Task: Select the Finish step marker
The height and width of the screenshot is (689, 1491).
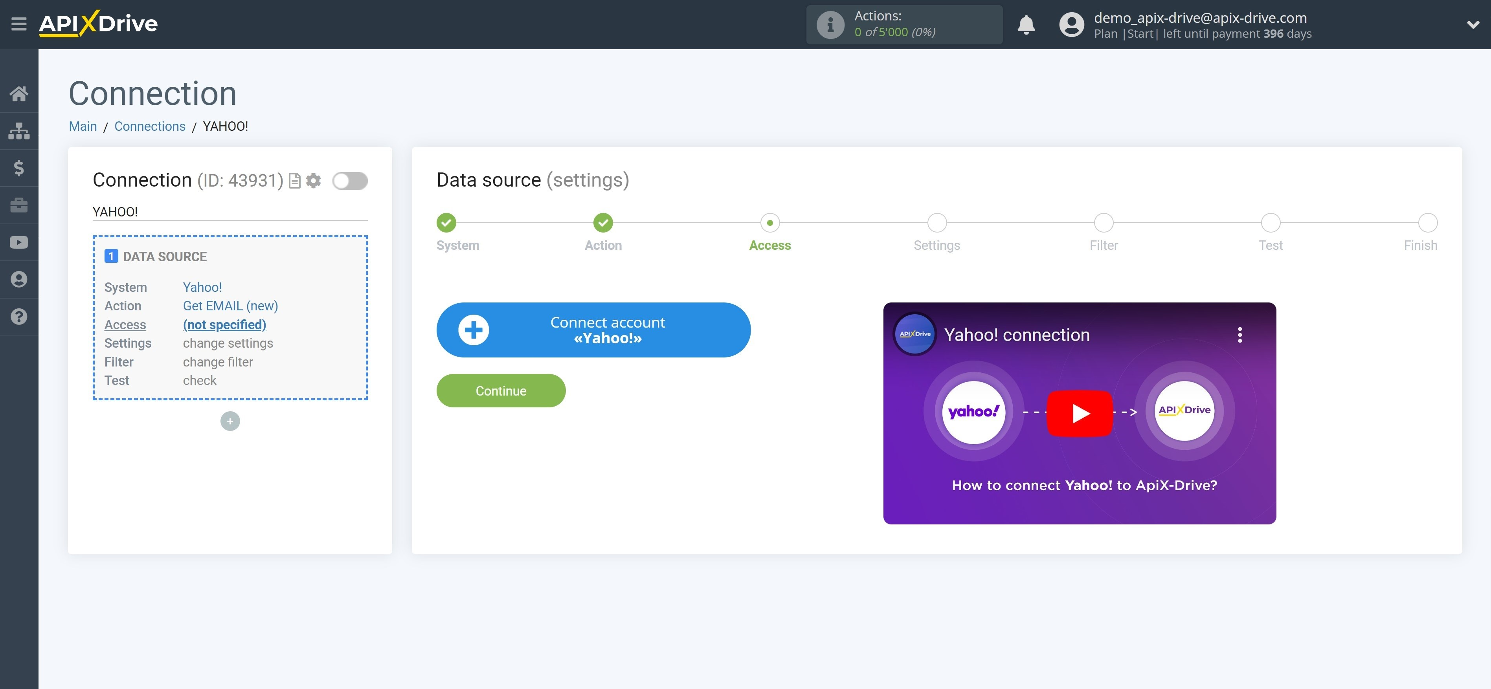Action: pos(1427,223)
